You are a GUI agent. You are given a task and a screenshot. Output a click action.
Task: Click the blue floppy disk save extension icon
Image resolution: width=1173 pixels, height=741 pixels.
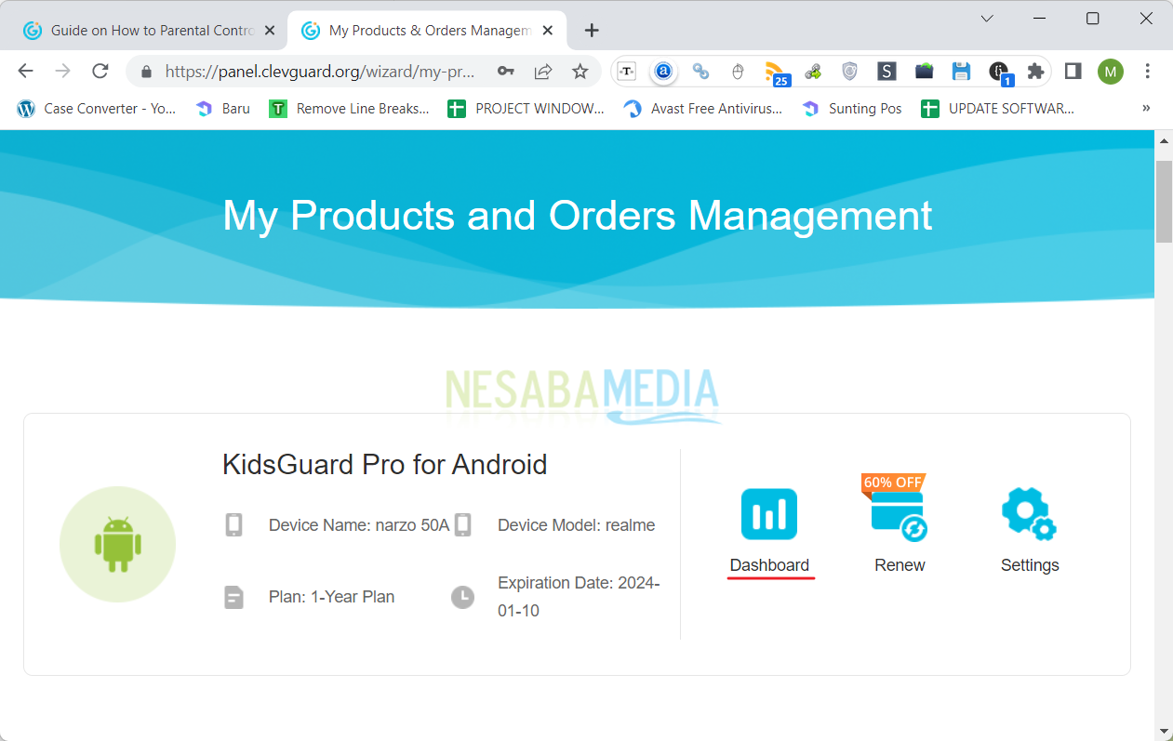click(x=961, y=72)
